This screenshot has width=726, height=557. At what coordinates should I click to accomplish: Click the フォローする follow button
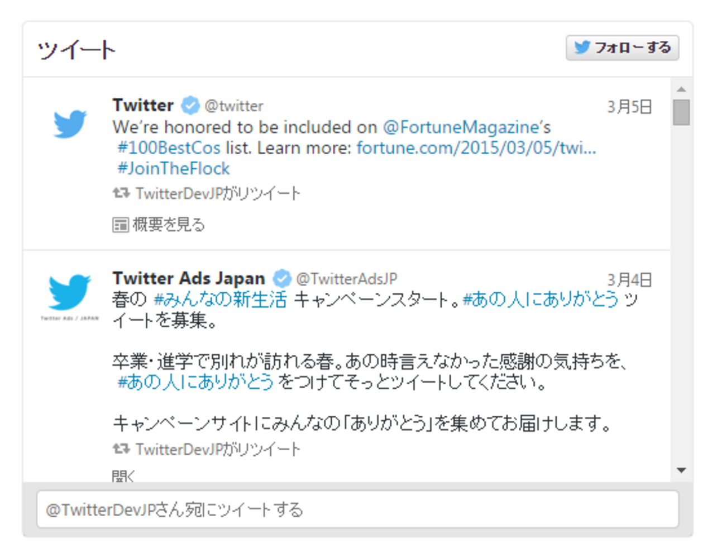coord(622,47)
